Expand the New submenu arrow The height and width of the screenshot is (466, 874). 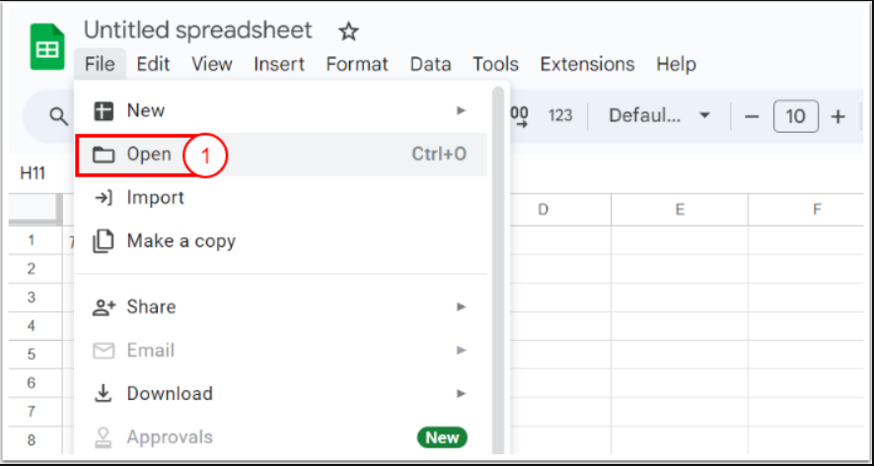(x=461, y=110)
